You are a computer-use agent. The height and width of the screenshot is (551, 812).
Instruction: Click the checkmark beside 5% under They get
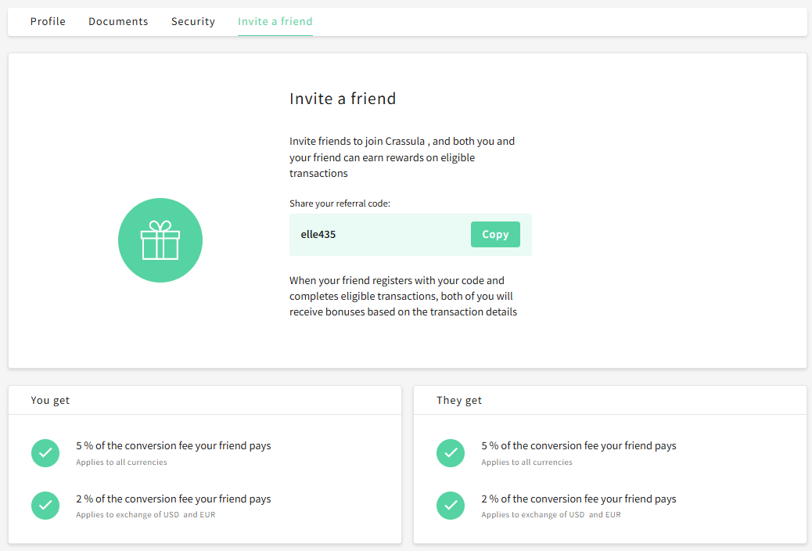450,453
